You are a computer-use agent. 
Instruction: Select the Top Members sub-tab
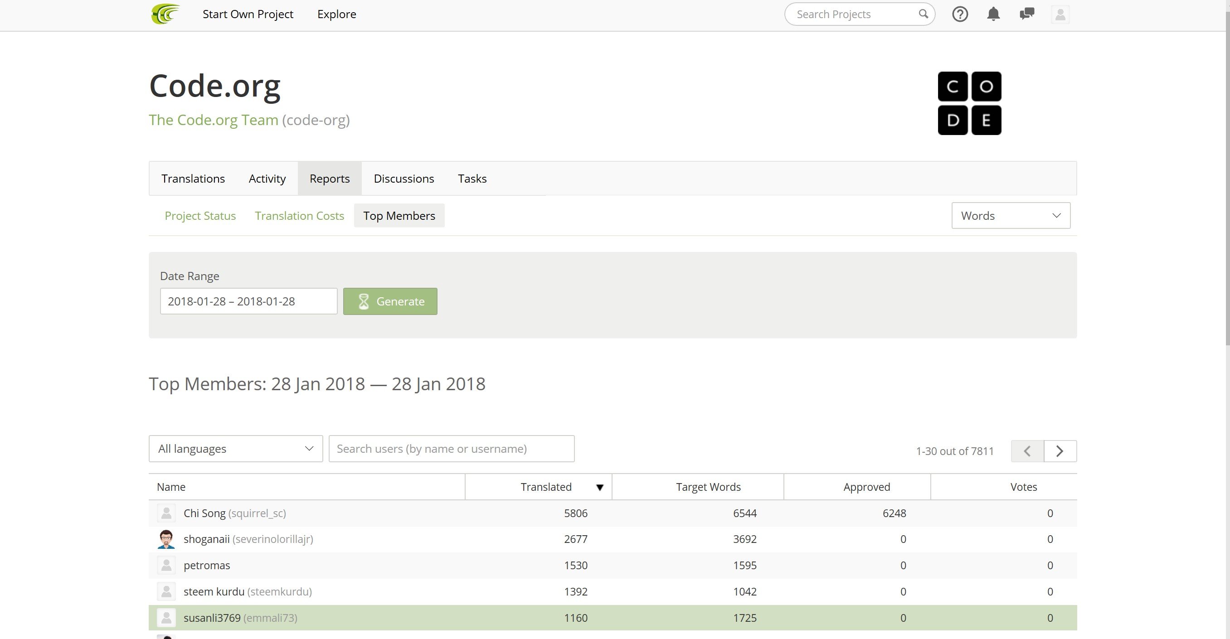399,216
